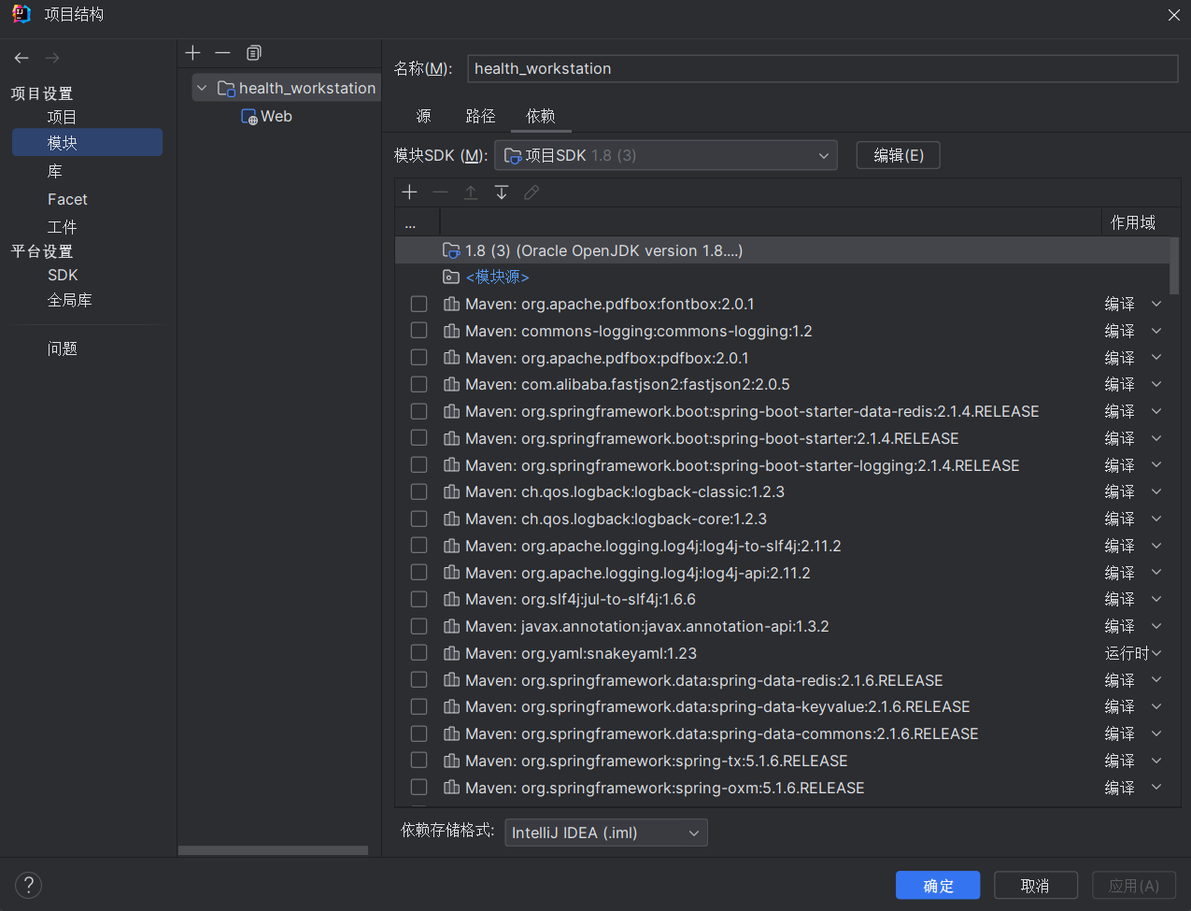
Task: Remove dependency with minus icon
Action: pos(440,192)
